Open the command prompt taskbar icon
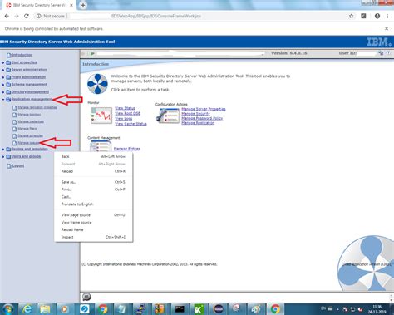Viewport: 394px width, 315px height. (180, 309)
